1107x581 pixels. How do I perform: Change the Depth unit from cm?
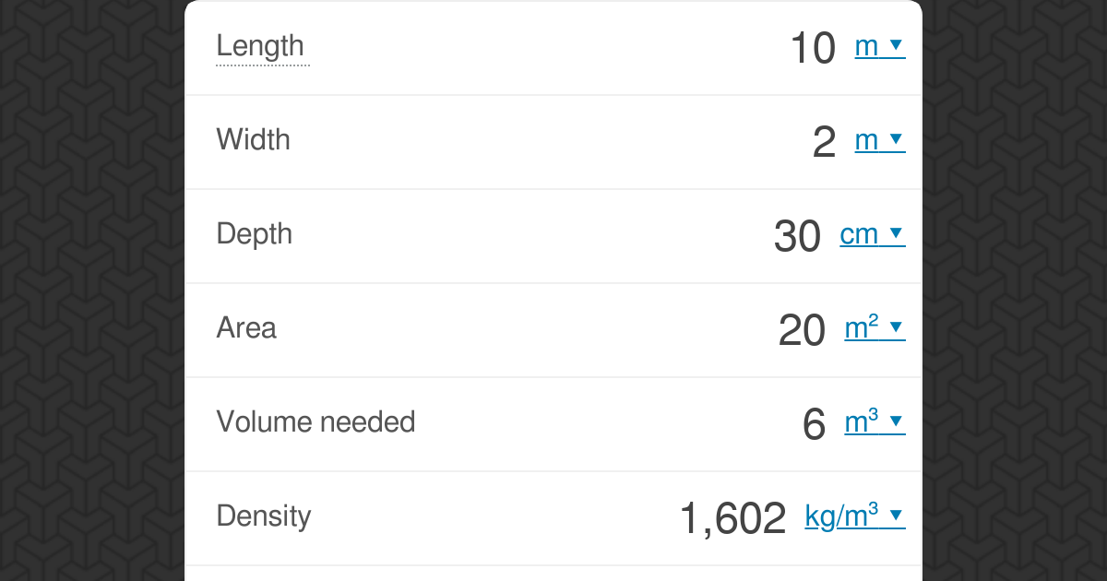(871, 234)
